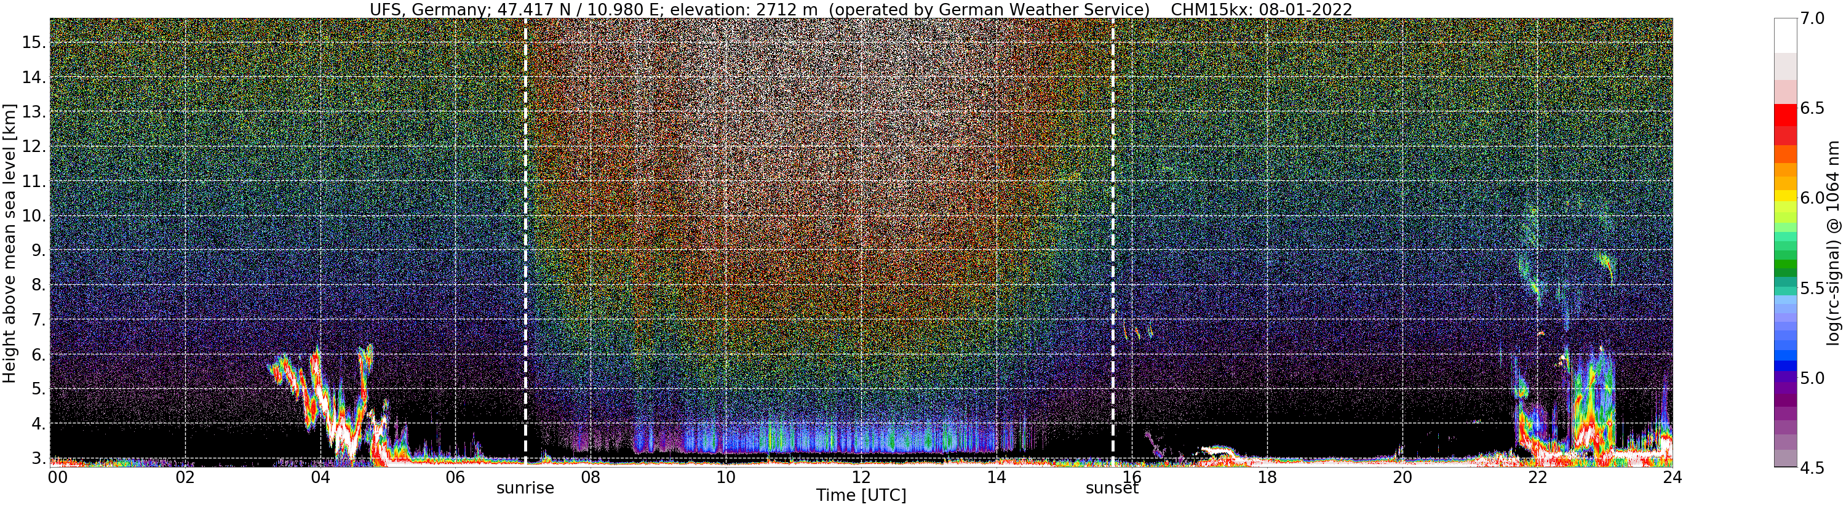
Task: Click the y-axis tick label '14.'
Action: click(34, 78)
